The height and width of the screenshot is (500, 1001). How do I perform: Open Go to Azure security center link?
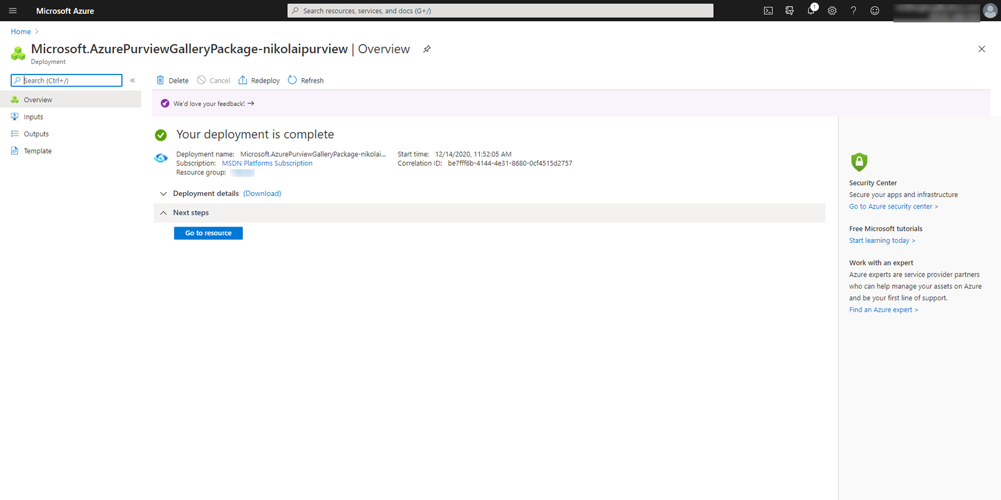[893, 207]
